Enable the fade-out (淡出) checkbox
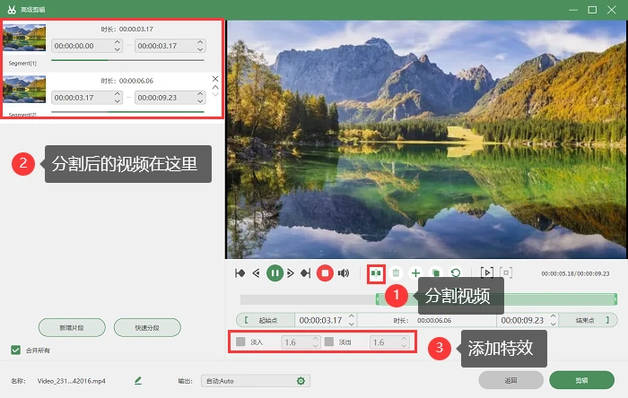This screenshot has width=628, height=398. 329,342
